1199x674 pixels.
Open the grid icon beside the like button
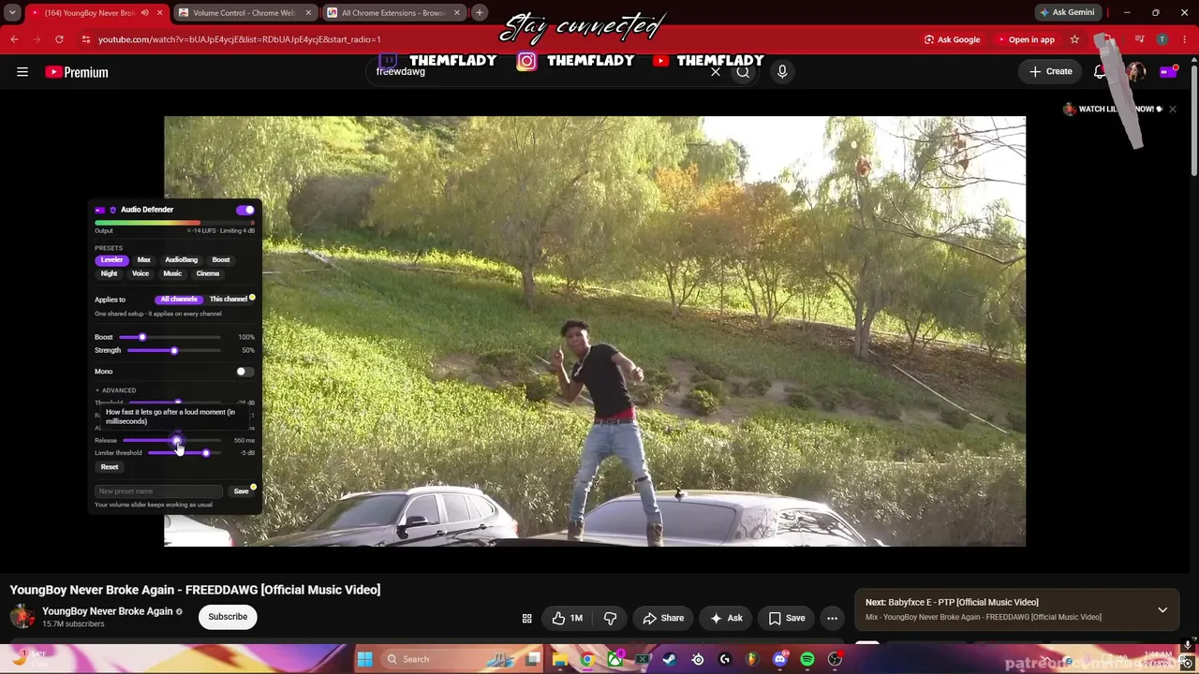pos(526,618)
